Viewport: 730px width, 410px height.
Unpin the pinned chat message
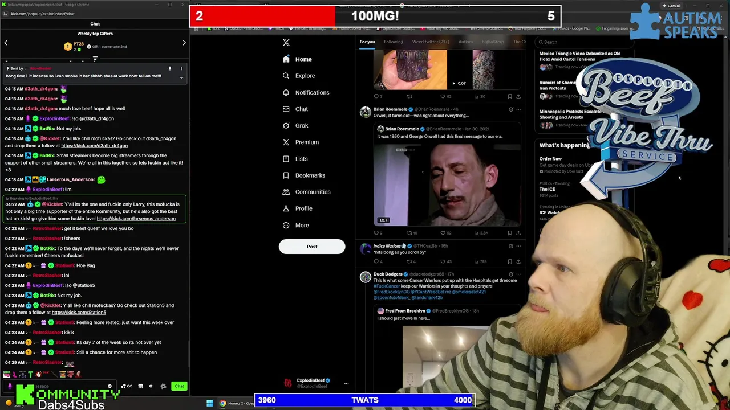pos(169,69)
